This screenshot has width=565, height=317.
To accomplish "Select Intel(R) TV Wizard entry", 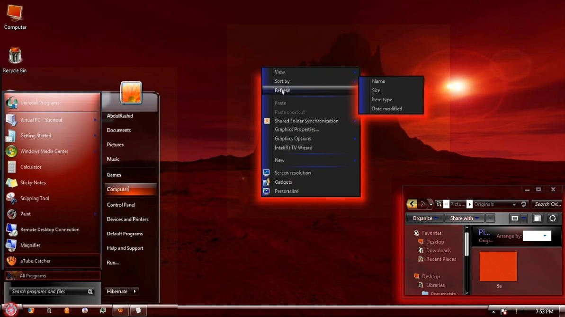I will click(x=310, y=148).
